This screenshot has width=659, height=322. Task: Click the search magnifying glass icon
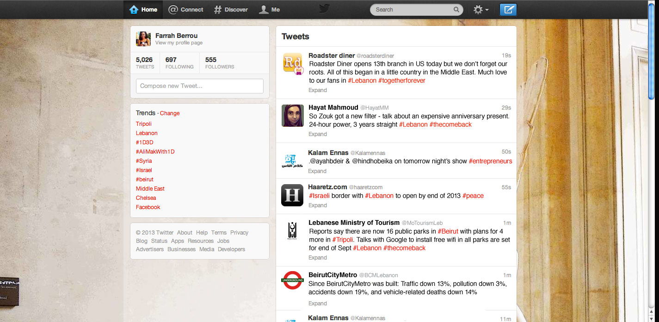pyautogui.click(x=456, y=10)
